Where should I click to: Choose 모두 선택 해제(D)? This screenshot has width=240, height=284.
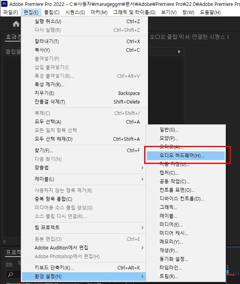click(x=84, y=139)
